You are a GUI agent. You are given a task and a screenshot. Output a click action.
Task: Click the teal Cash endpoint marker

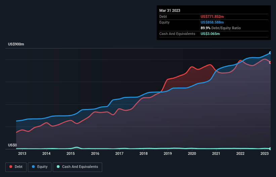coord(270,149)
